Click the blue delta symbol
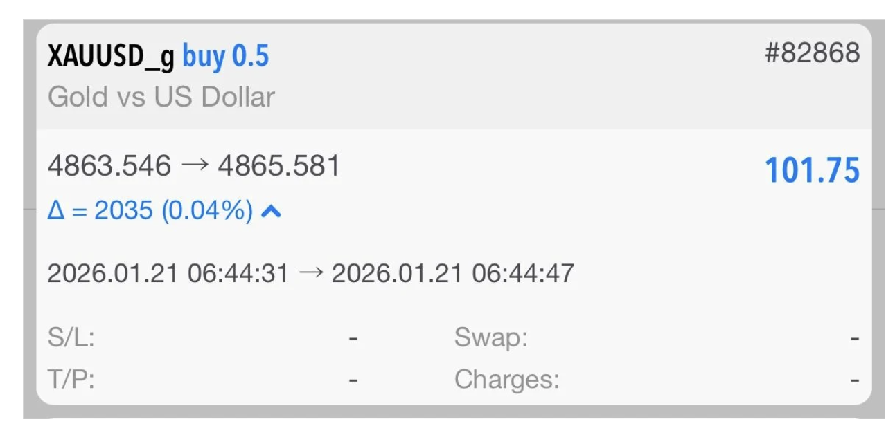895x426 pixels. pos(56,211)
